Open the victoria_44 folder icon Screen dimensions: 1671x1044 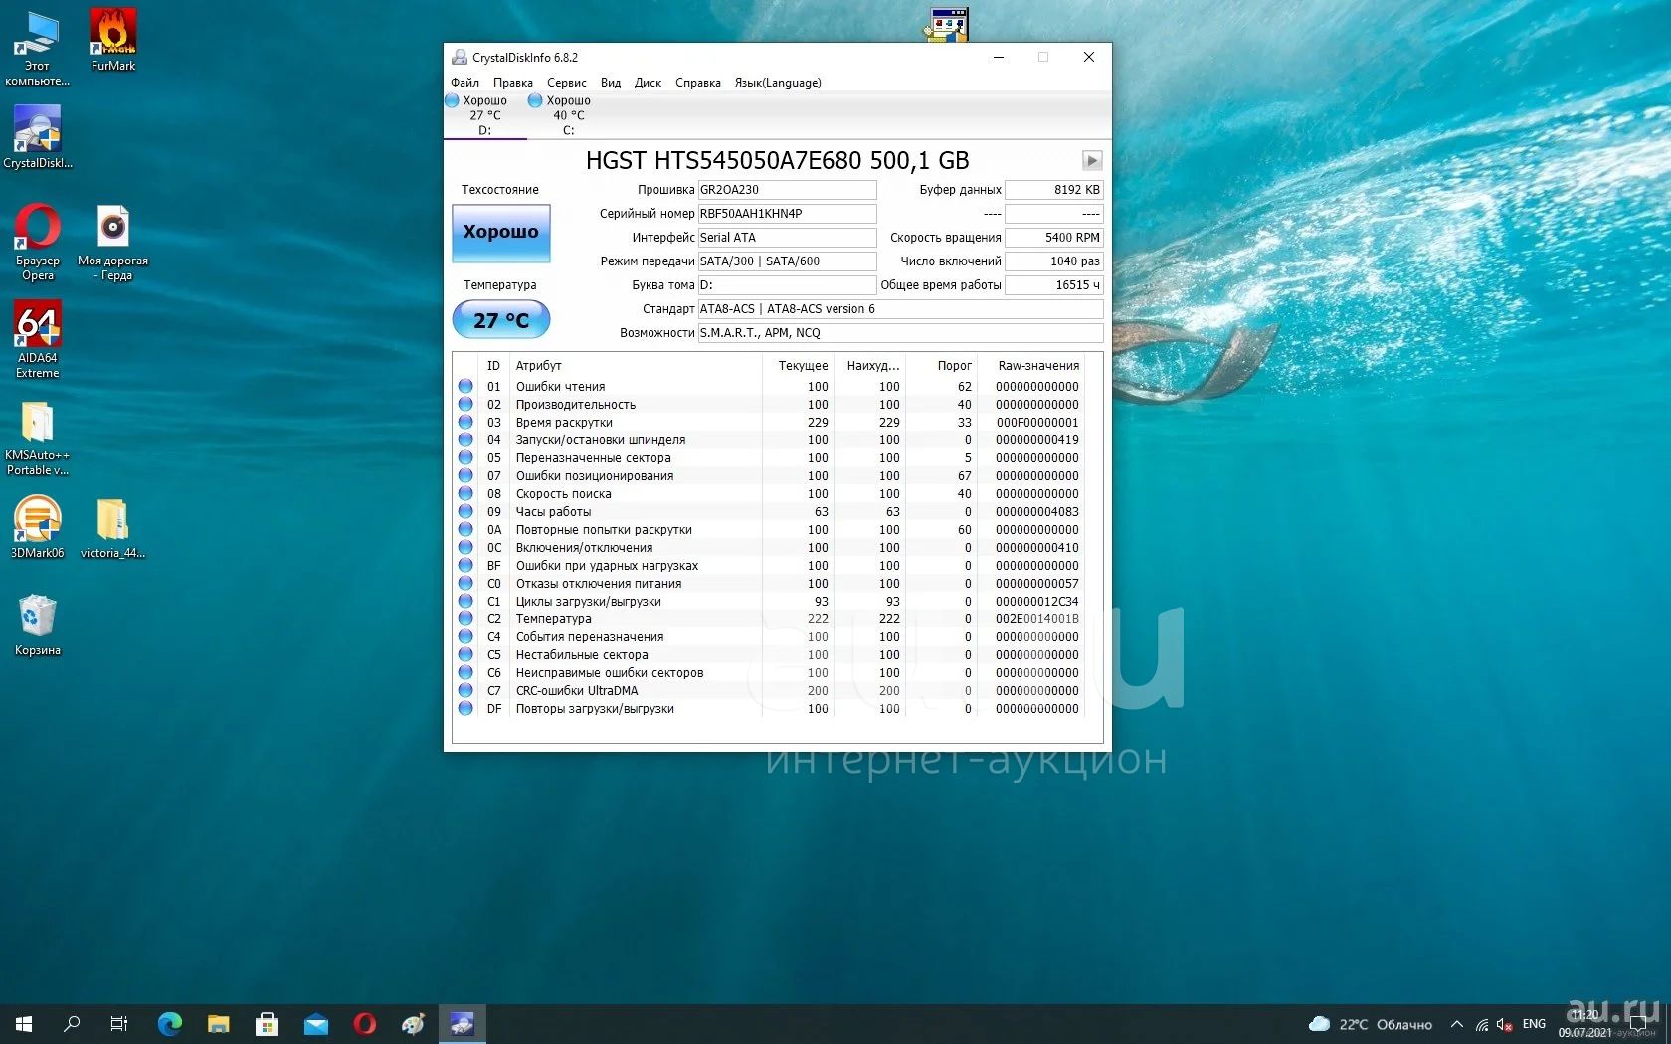click(x=112, y=527)
